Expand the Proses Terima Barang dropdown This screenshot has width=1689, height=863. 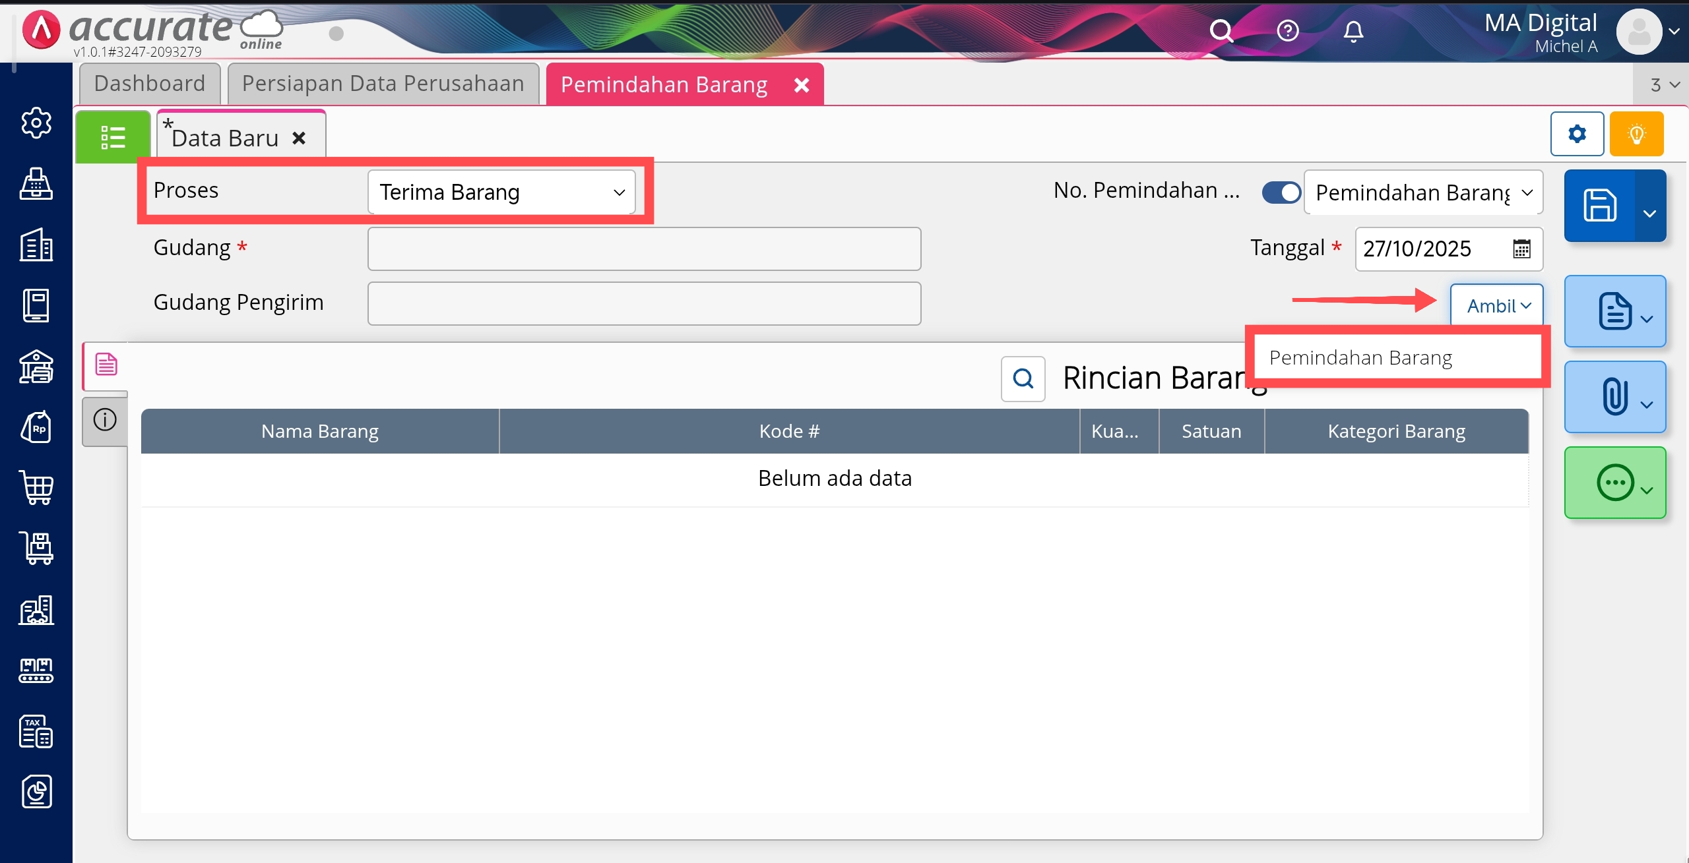click(x=501, y=192)
